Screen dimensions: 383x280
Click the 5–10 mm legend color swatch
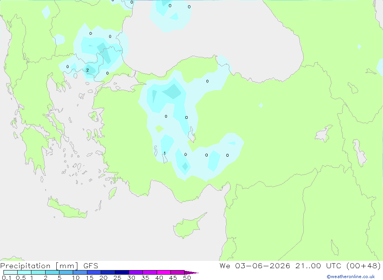(x=66, y=272)
